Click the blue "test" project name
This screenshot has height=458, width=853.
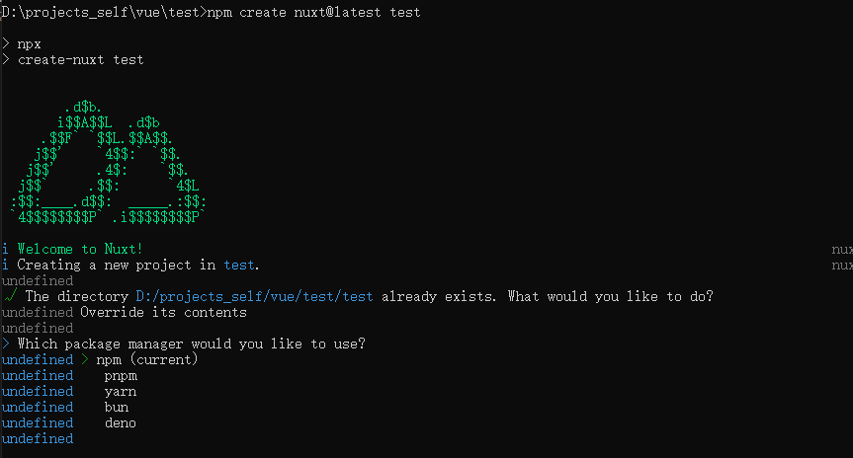[x=239, y=265]
